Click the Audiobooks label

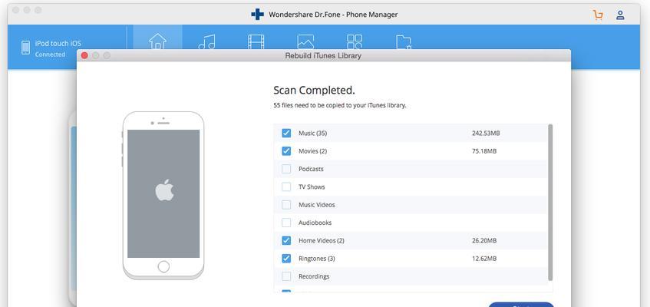coord(315,223)
